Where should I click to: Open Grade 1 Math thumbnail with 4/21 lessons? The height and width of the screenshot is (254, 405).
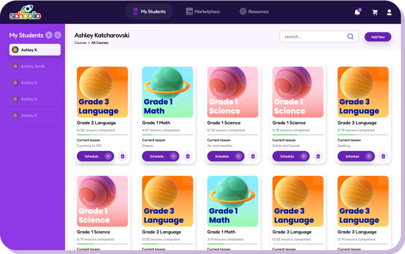[x=167, y=92]
